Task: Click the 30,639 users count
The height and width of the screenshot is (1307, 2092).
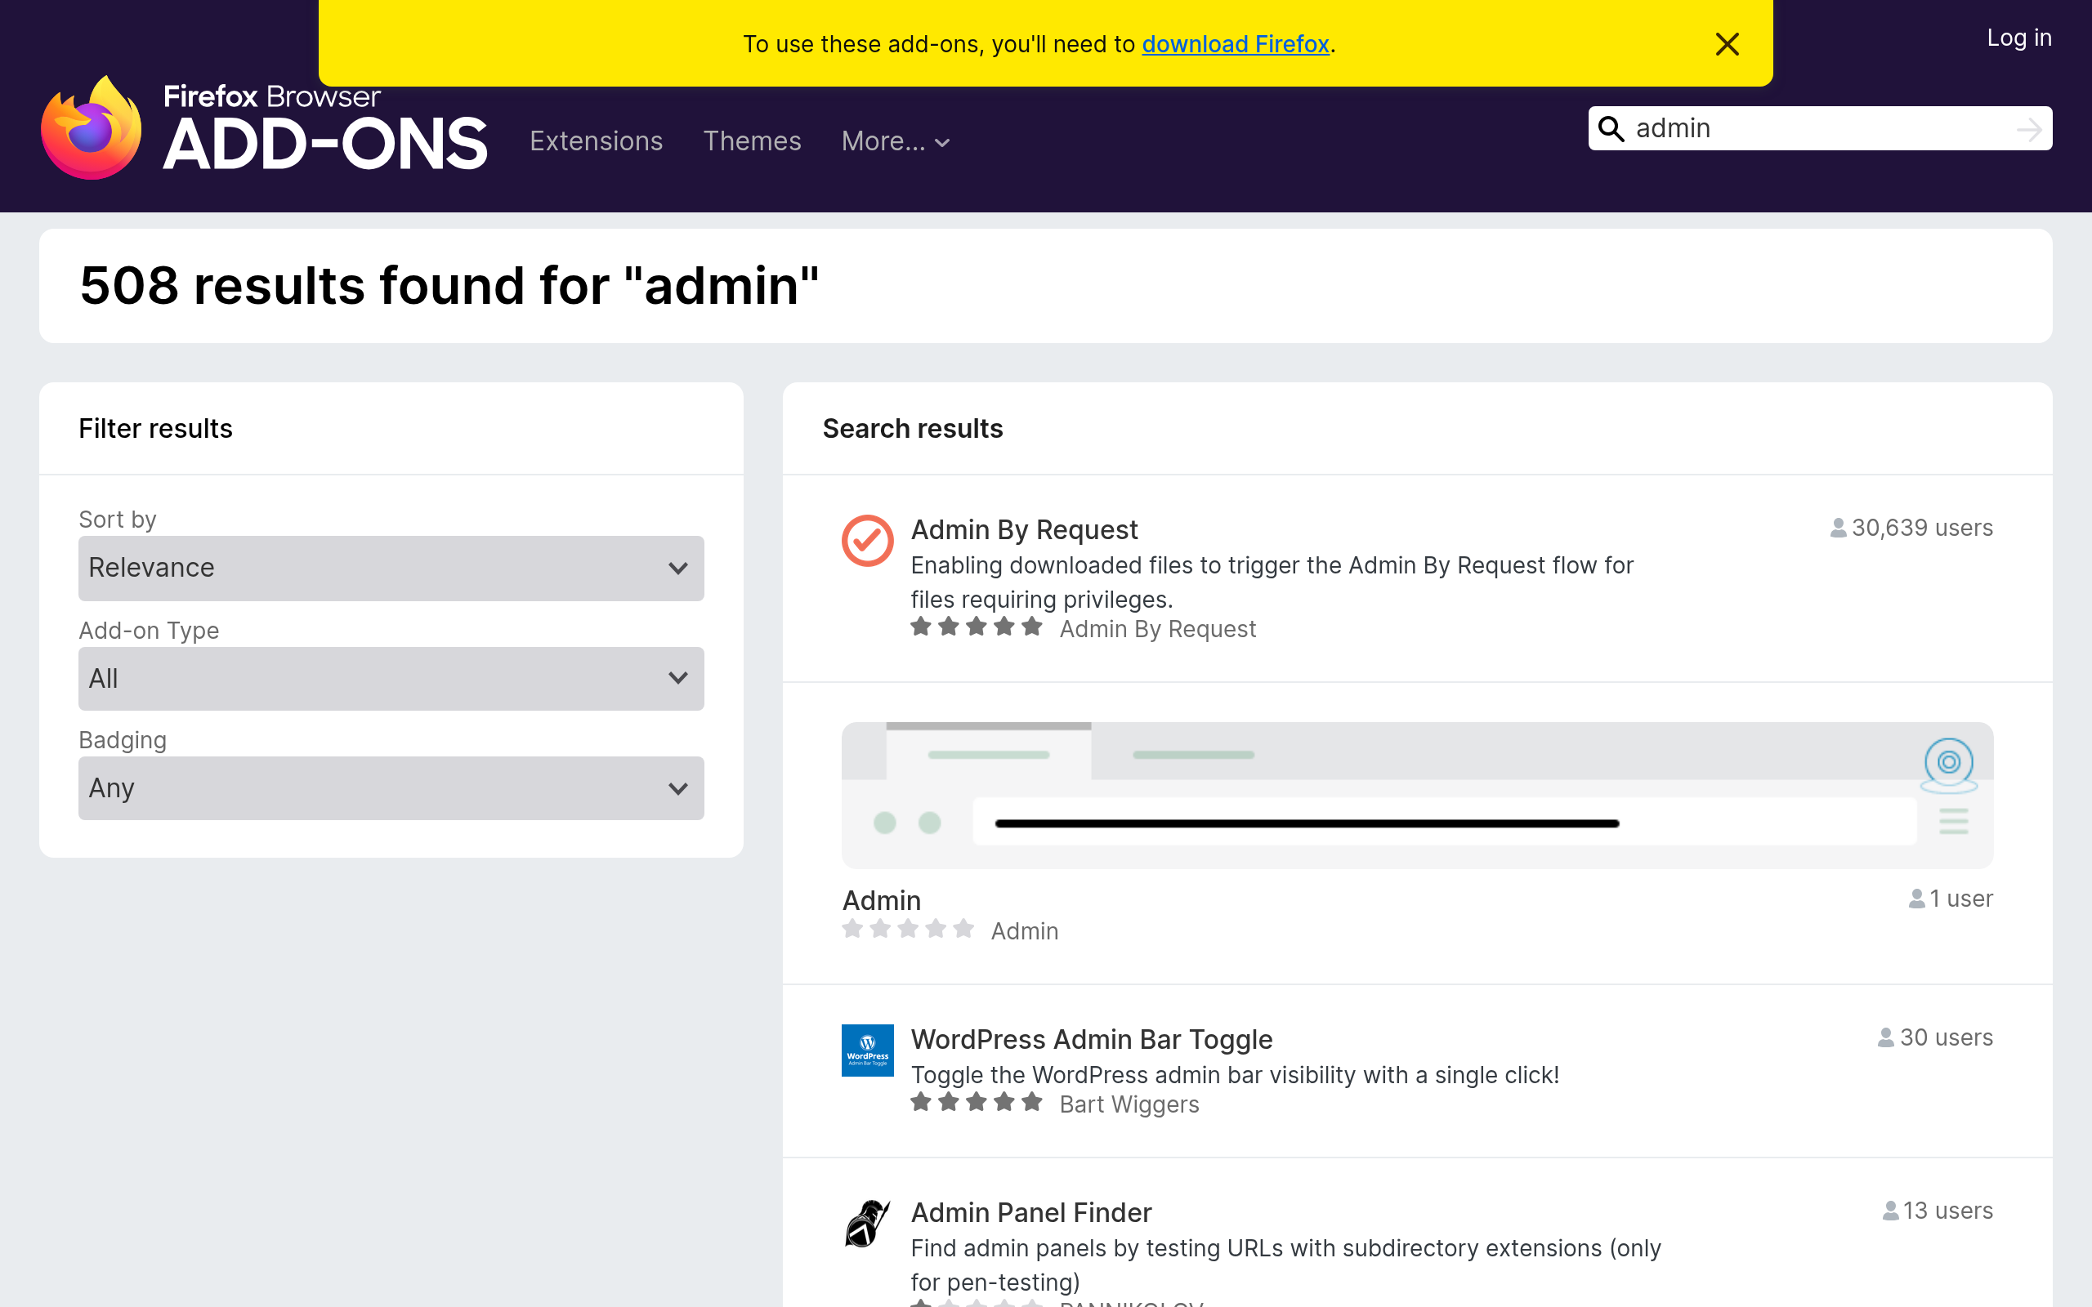Action: [1922, 529]
